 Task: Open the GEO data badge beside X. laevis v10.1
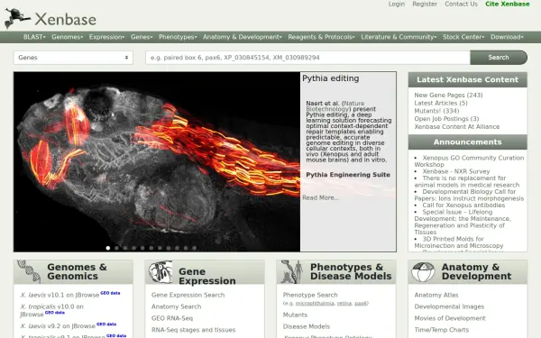[110, 293]
